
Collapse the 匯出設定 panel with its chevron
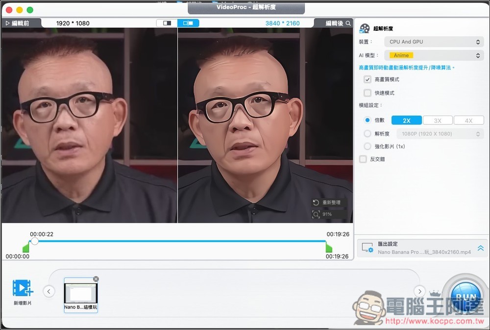click(480, 248)
